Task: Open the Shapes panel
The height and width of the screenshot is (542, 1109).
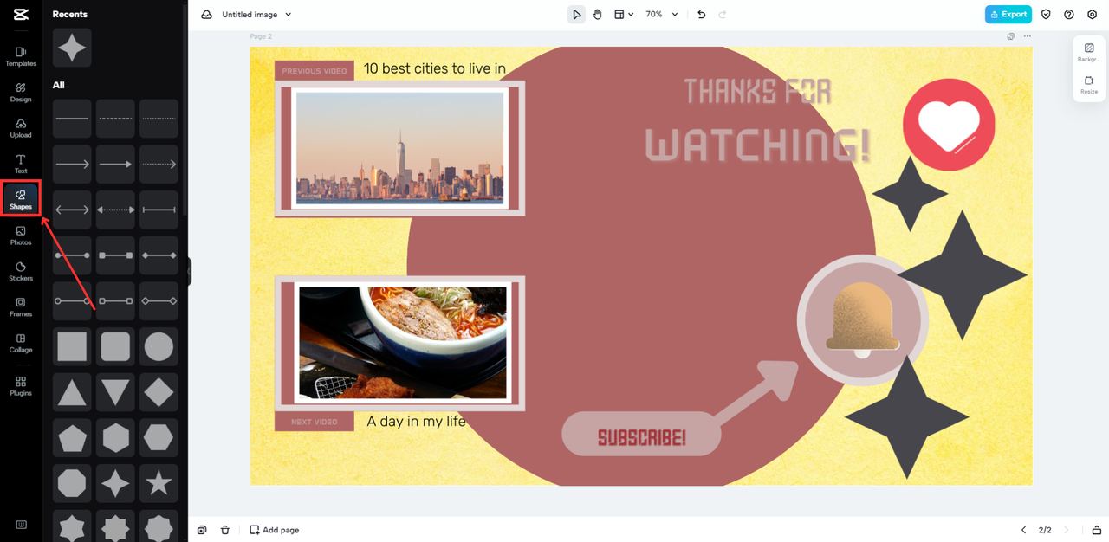Action: (21, 200)
